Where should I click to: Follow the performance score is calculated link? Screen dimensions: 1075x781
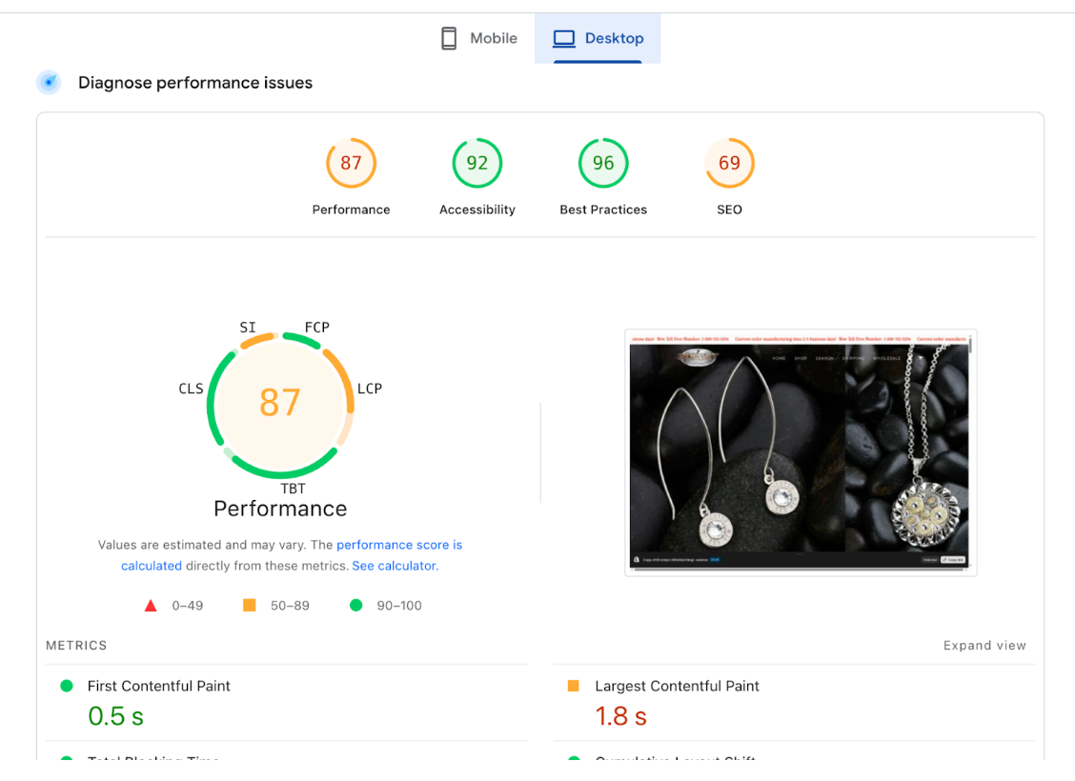(x=398, y=545)
